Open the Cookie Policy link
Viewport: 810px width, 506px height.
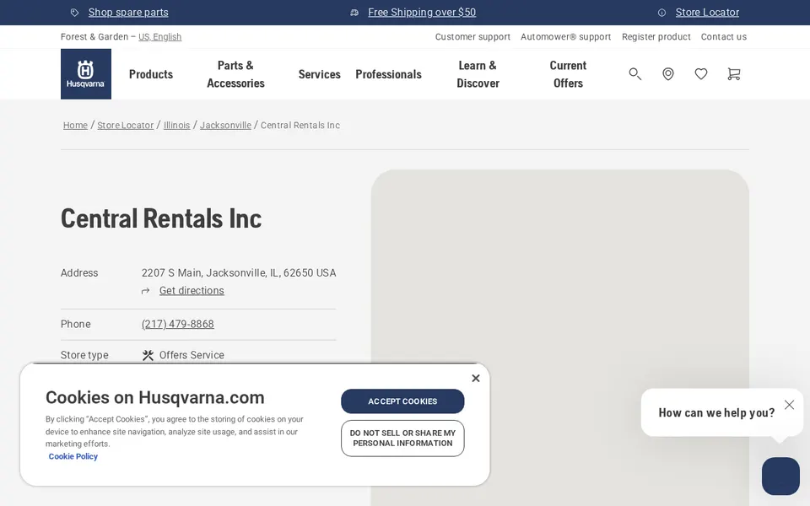point(73,456)
